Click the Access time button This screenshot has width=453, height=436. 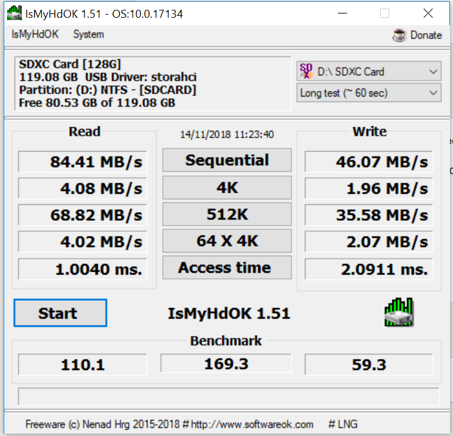pyautogui.click(x=227, y=267)
